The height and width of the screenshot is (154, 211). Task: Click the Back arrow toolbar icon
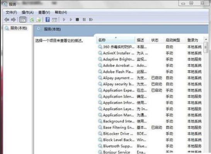(x=7, y=20)
